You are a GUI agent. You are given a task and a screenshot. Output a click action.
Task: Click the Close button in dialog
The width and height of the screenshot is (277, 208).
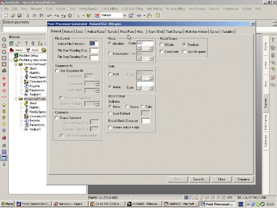coord(221,179)
